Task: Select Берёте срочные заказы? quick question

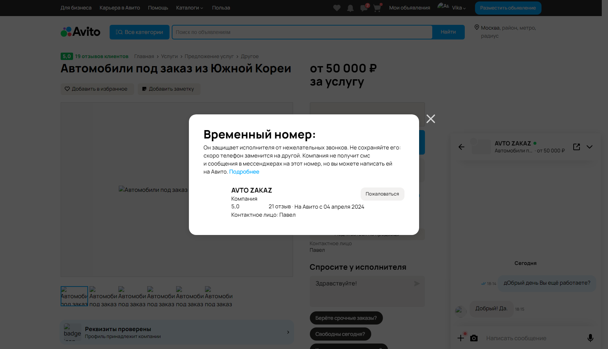Action: [346, 318]
